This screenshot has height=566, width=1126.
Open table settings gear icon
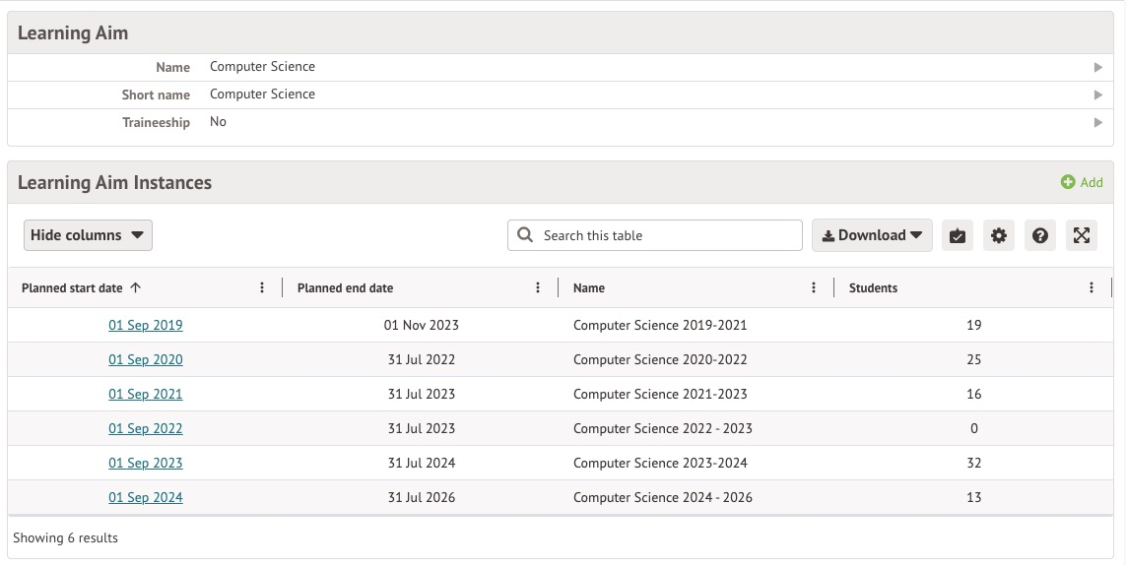pos(999,235)
